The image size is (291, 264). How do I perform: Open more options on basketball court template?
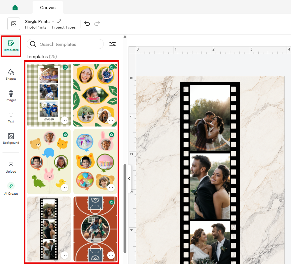pyautogui.click(x=111, y=255)
